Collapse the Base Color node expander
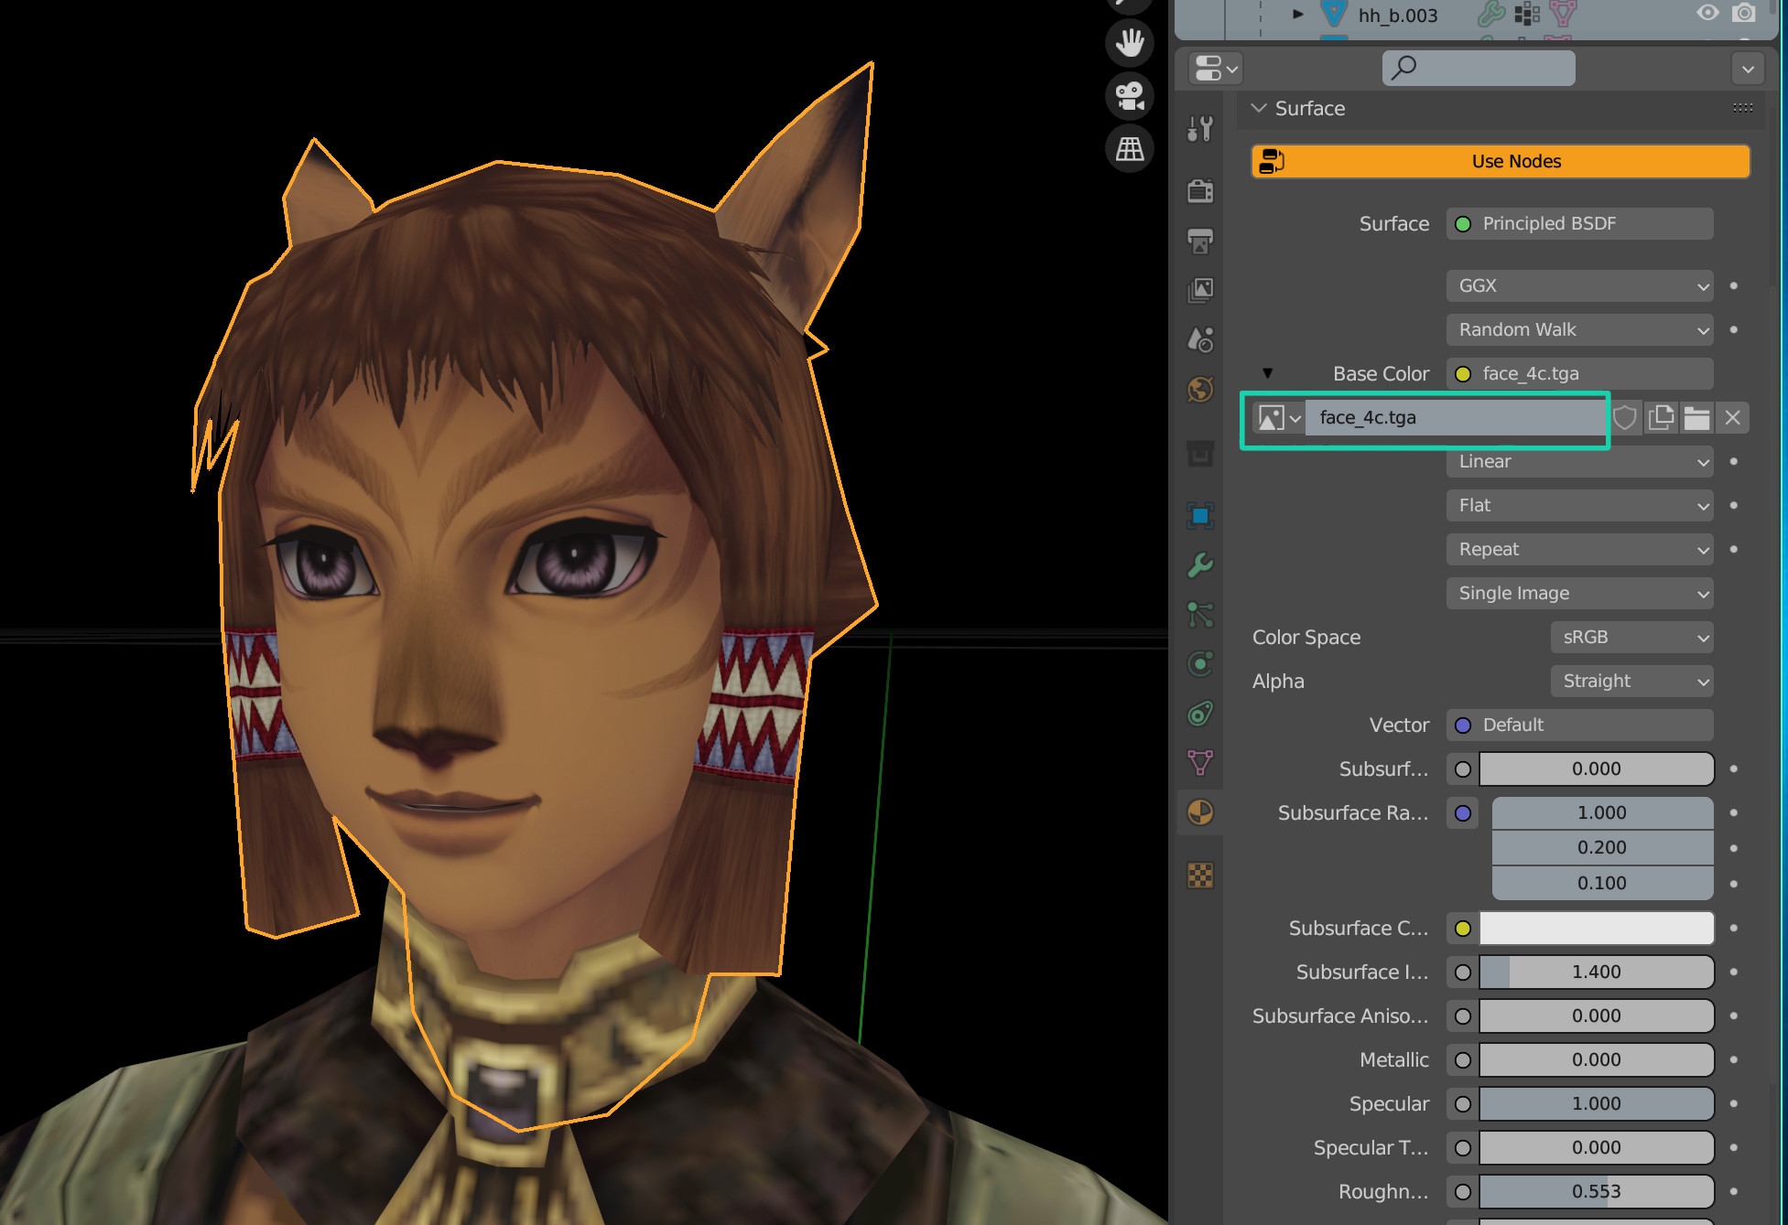Viewport: 1788px width, 1225px height. point(1267,373)
